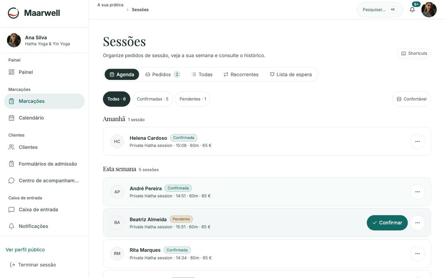This screenshot has height=278, width=445.
Task: Switch to the Pedidos tab
Action: point(163,74)
